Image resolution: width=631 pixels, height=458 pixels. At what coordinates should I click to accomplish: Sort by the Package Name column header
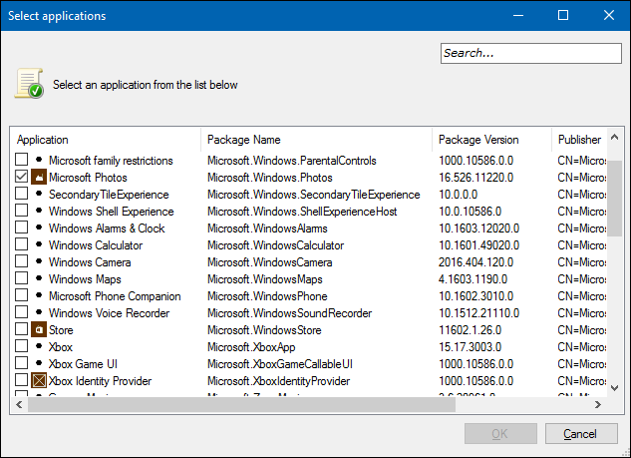[316, 140]
